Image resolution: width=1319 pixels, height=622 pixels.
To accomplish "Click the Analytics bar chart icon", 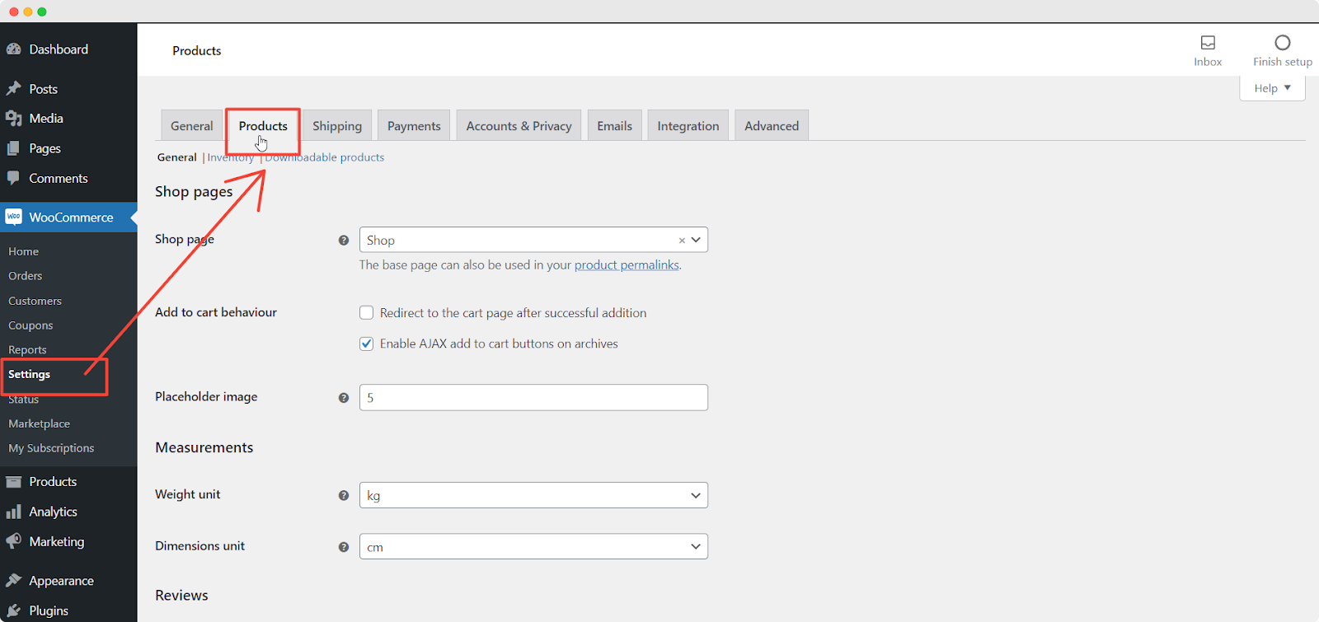I will [13, 512].
